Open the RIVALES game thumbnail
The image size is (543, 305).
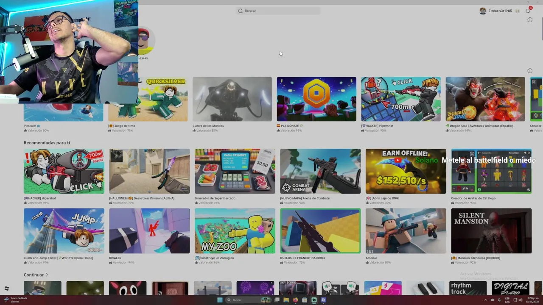pos(149,231)
